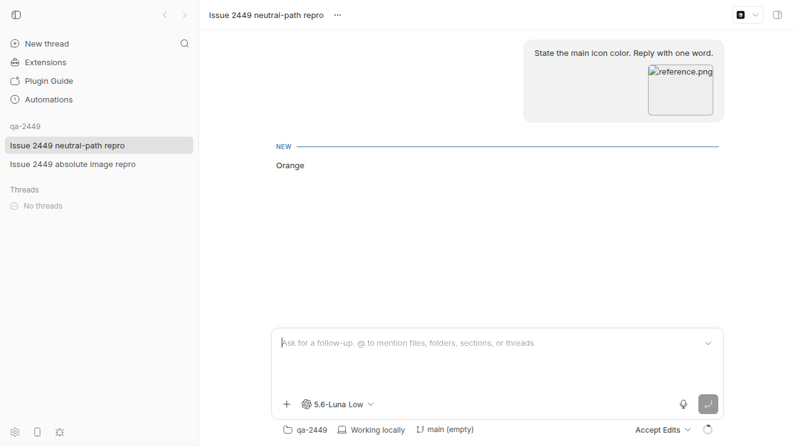This screenshot has height=447, width=796.
Task: Click the Orange reply text
Action: (x=290, y=165)
